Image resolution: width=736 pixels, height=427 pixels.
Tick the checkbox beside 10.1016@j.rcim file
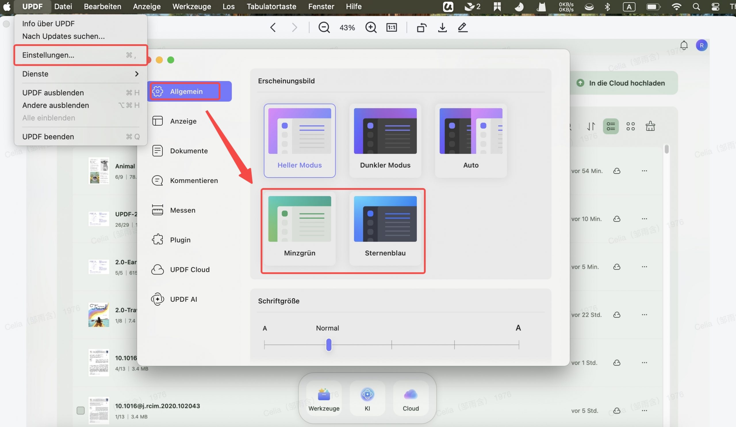(80, 410)
